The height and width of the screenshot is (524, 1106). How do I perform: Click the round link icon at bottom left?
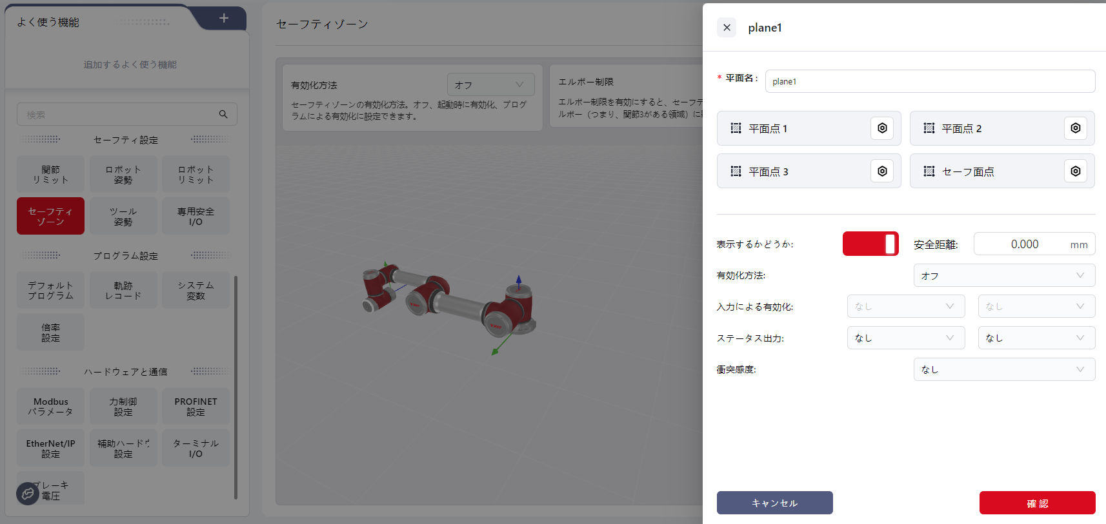pos(28,494)
